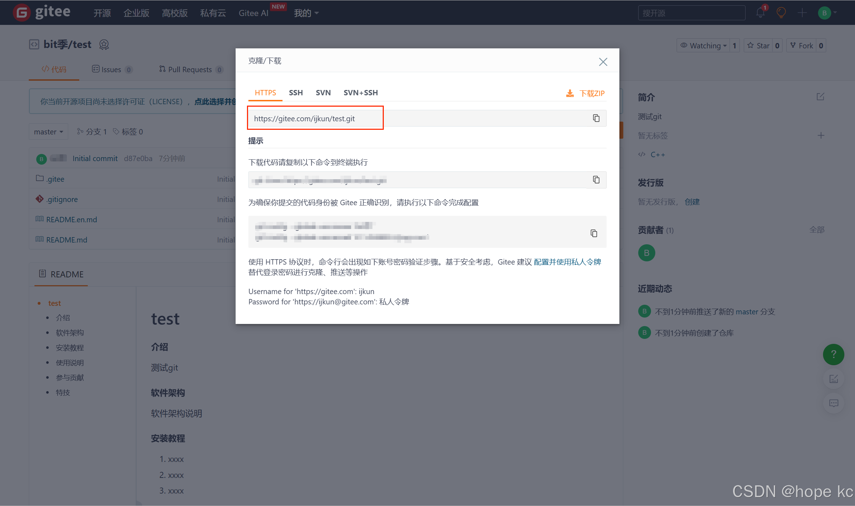Click the Star button
This screenshot has height=506, width=855.
click(x=758, y=46)
